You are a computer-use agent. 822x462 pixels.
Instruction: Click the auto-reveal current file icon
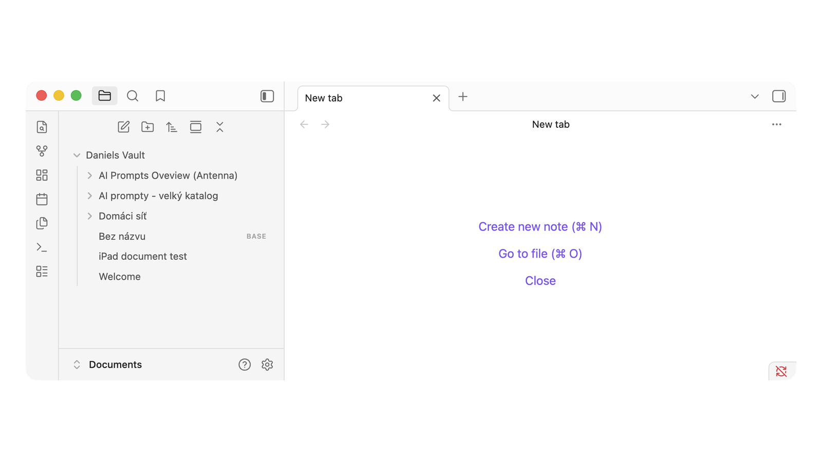coord(196,127)
